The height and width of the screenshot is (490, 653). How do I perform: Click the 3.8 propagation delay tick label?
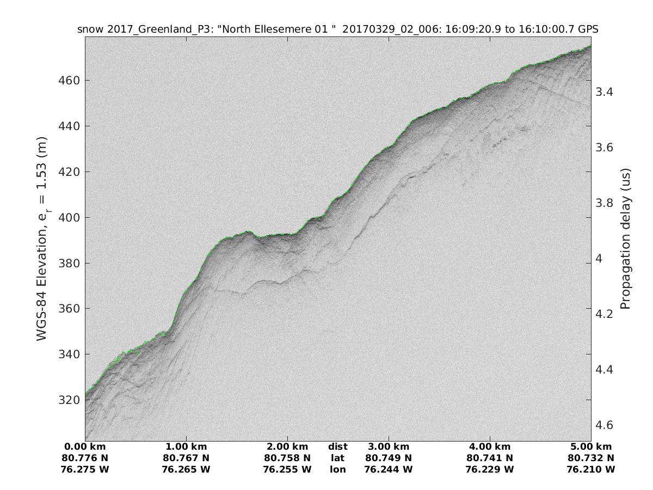click(605, 203)
